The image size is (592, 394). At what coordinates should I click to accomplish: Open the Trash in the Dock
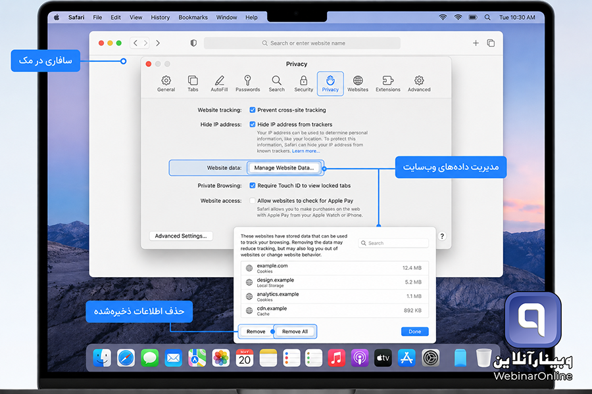point(483,358)
